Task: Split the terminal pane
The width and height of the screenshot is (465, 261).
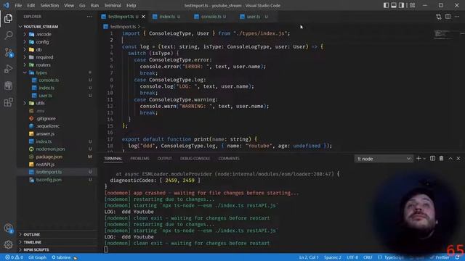Action: pos(433,159)
